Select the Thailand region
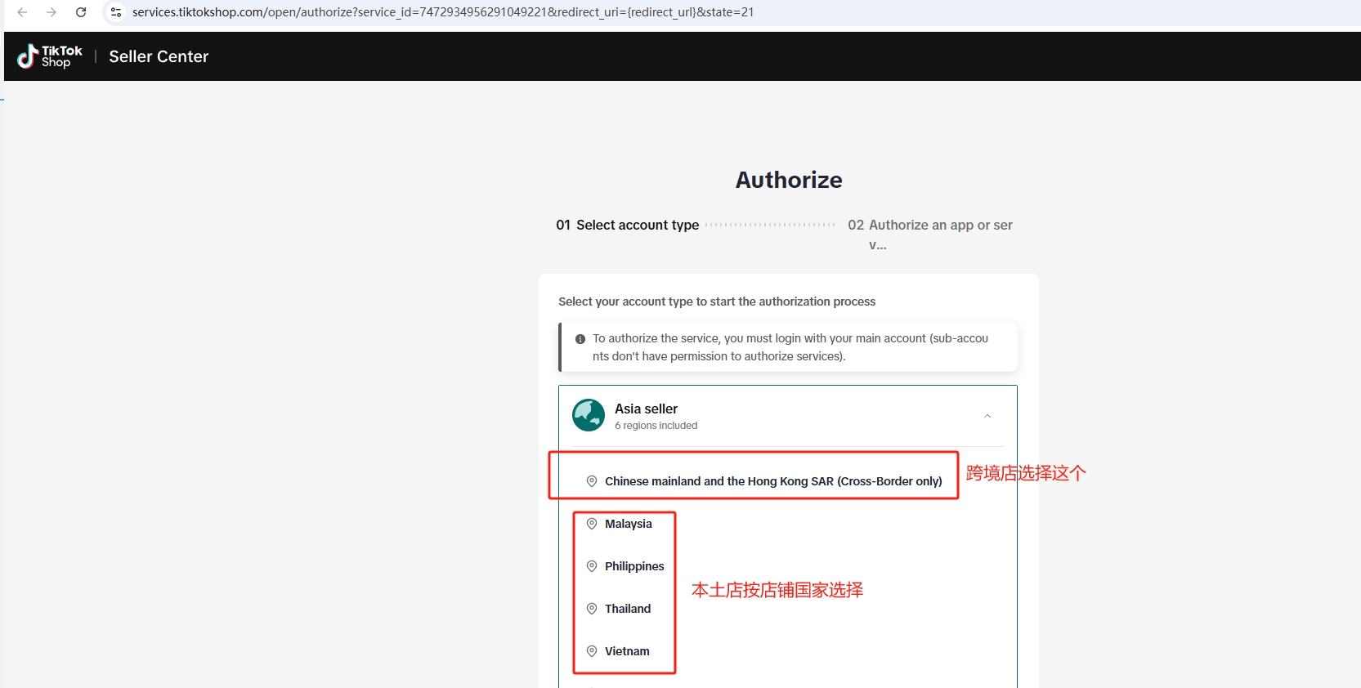 (627, 609)
